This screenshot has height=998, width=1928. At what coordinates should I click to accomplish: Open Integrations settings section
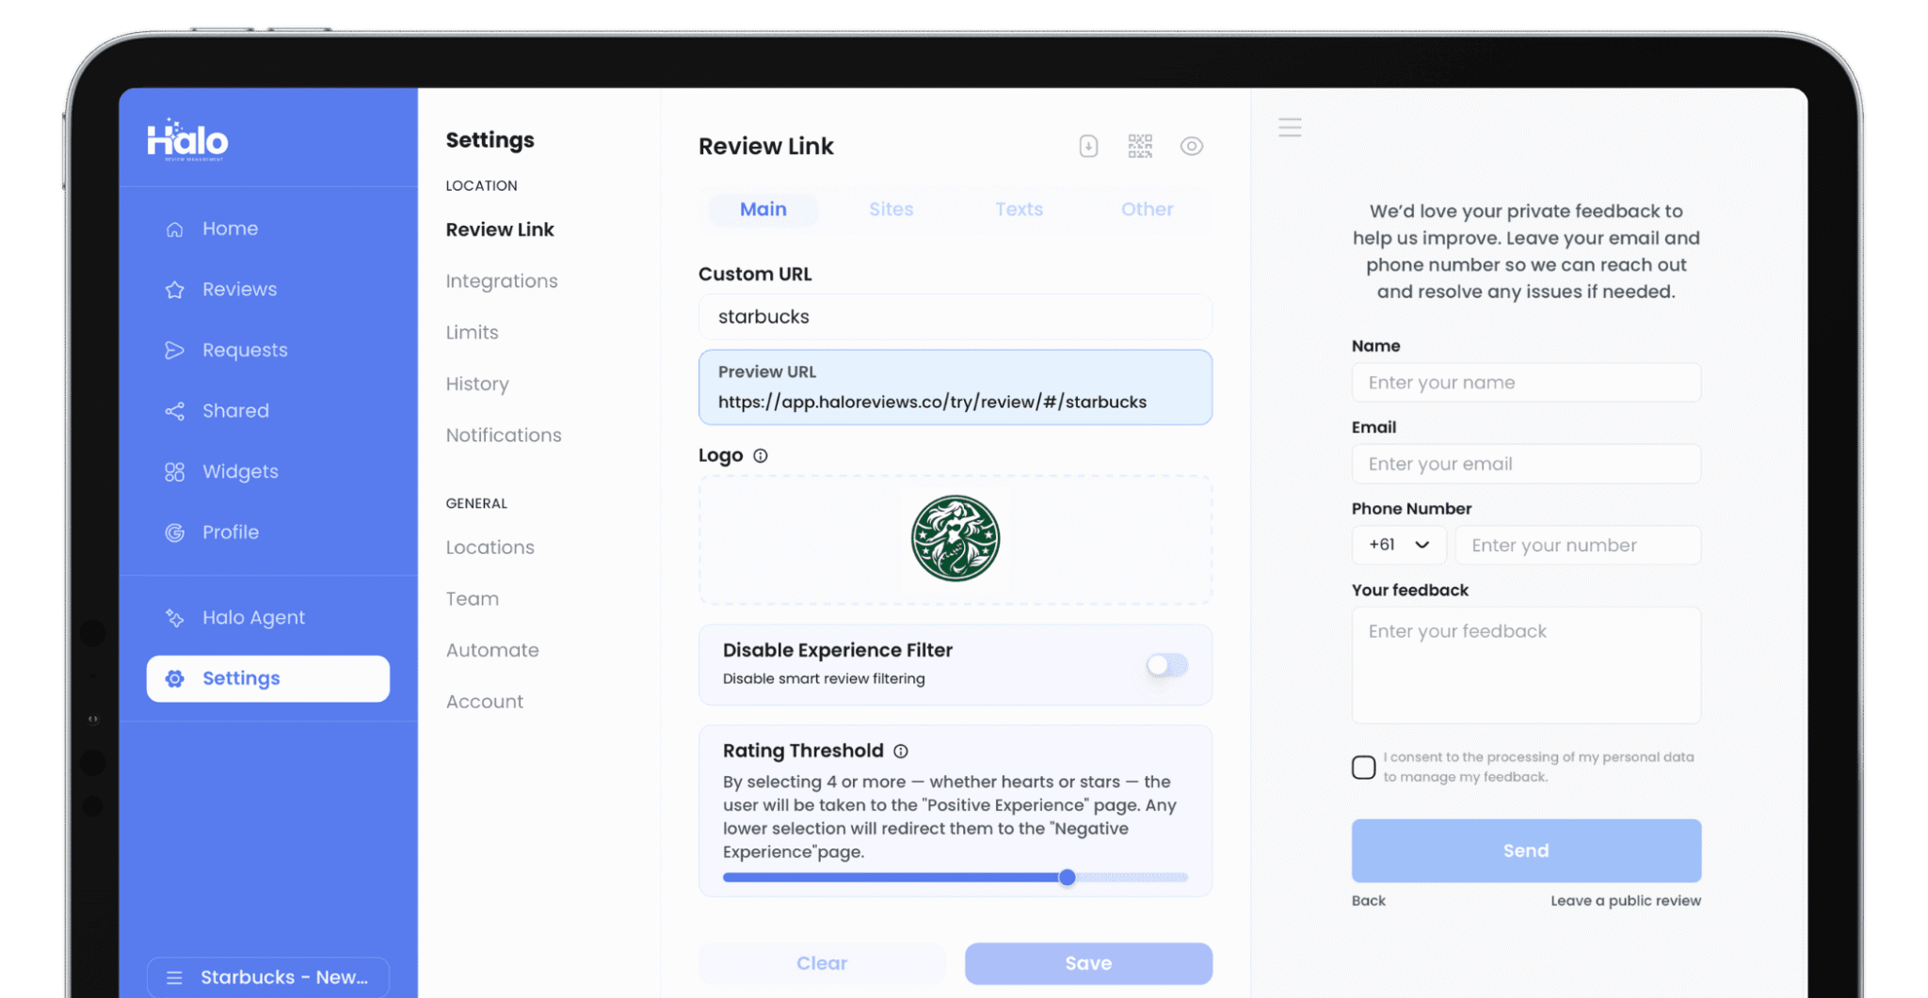502,281
